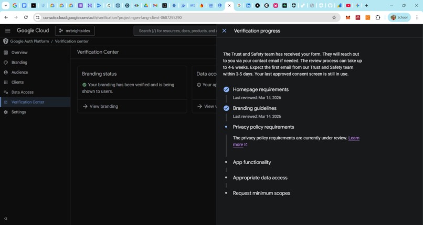Switch to the LinkedIn tab

248,5
